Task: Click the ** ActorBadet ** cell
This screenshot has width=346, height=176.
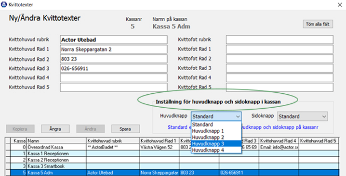Action: 113,147
